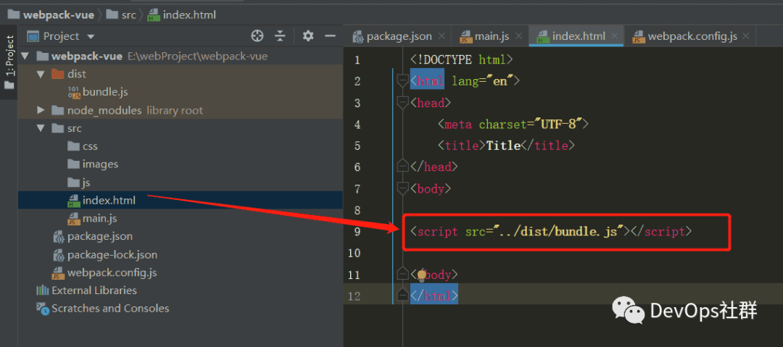Collapse the webpack-vue root folder arrow

coord(25,56)
